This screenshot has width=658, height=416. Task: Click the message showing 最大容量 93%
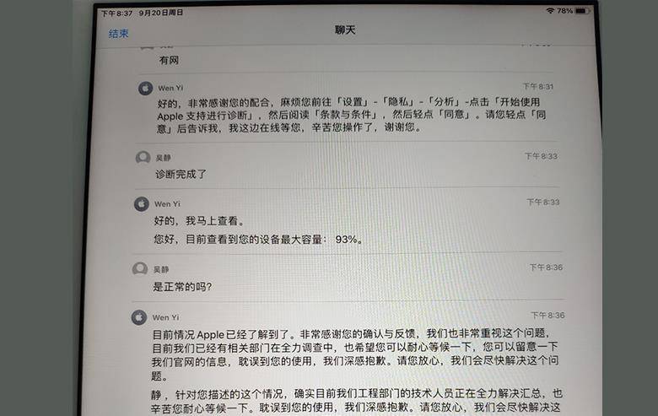257,240
